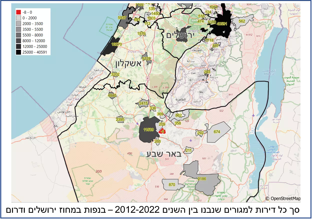331x221 pixels.
Task: Select the 1080 region label
Action: pyautogui.click(x=212, y=22)
